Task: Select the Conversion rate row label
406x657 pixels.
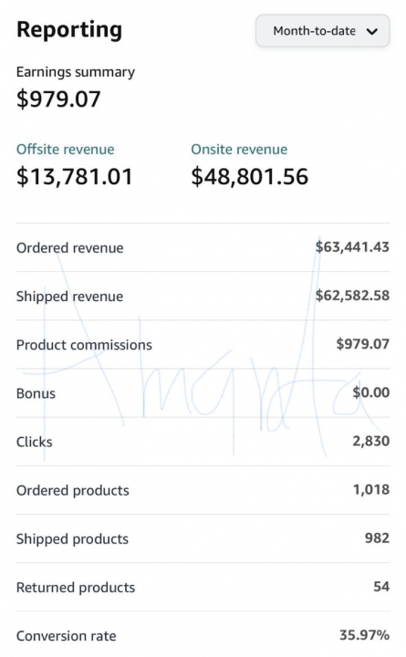Action: point(67,636)
